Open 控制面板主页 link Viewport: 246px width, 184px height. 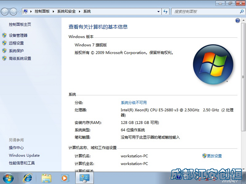coord(20,25)
